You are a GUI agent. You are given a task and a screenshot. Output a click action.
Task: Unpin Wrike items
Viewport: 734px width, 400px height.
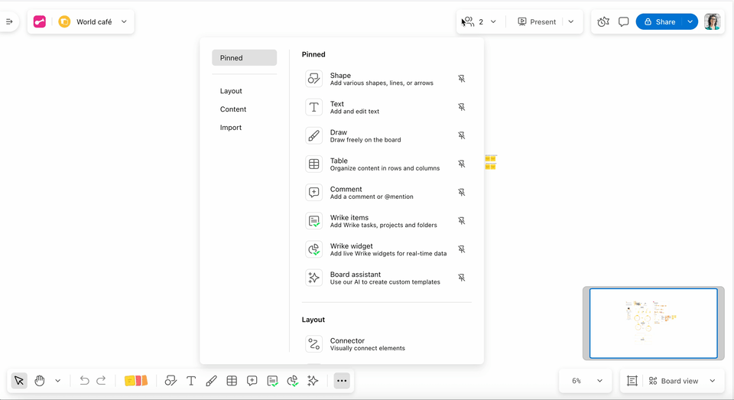[x=462, y=220]
